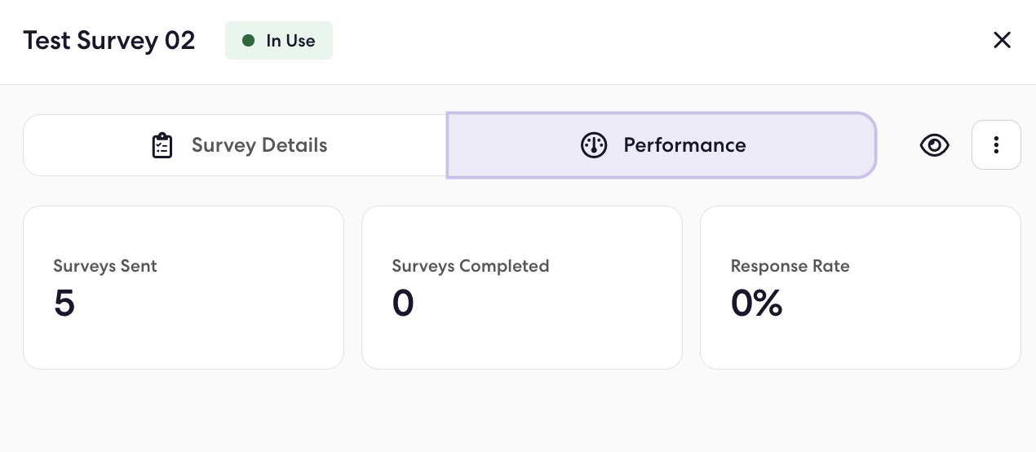The image size is (1036, 452).
Task: Click the Test Survey 02 title
Action: pos(109,41)
